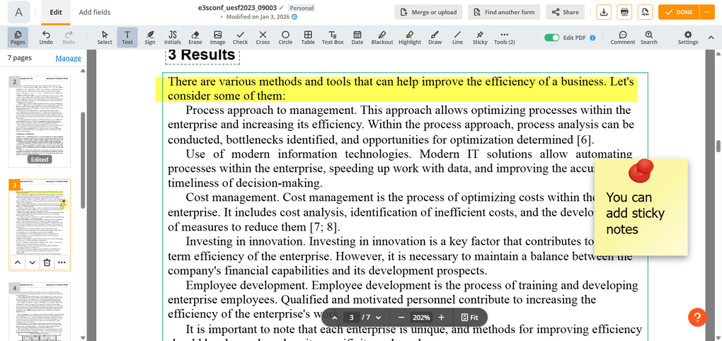Add a Date field tool
Viewport: 722px width, 341px height.
pos(357,37)
